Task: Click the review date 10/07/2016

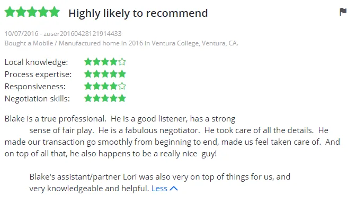Action: point(21,33)
